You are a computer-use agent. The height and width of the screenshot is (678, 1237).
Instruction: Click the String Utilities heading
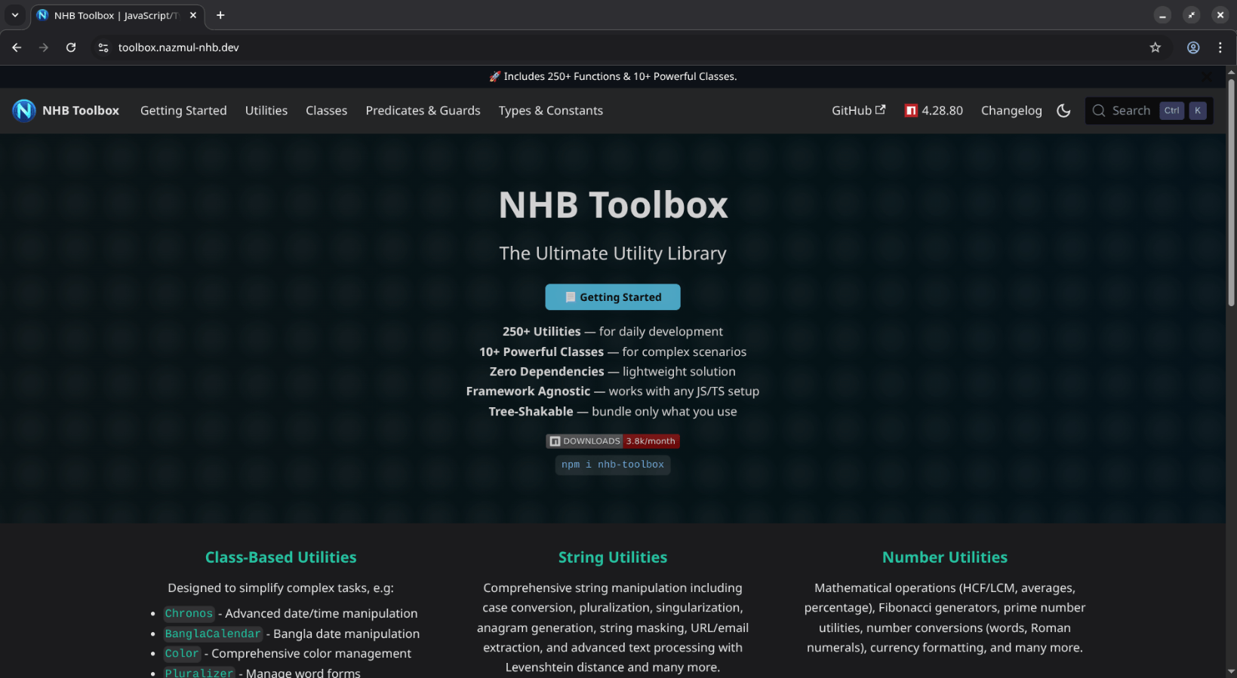point(613,557)
